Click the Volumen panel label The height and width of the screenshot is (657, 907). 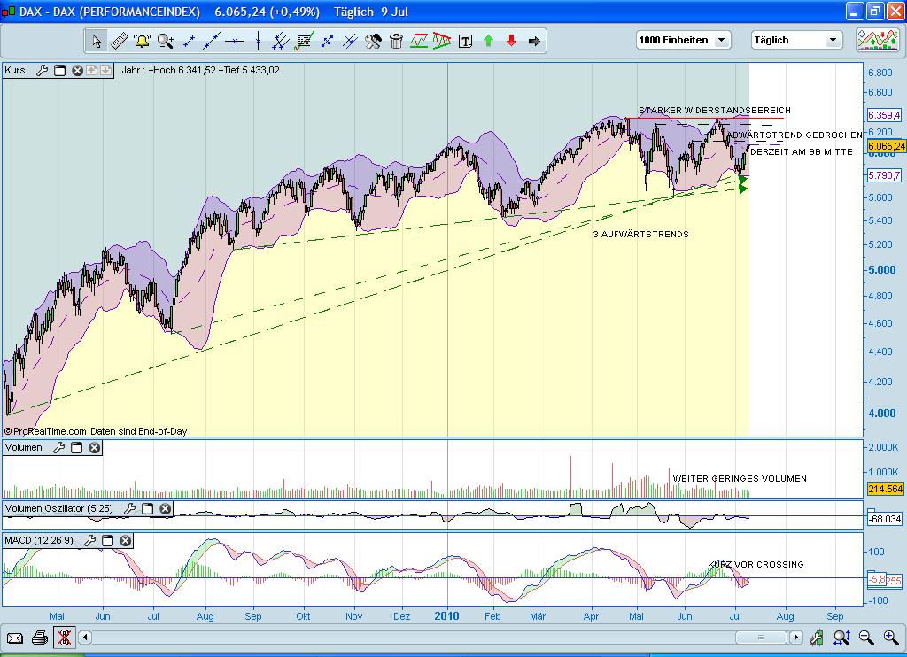[24, 448]
